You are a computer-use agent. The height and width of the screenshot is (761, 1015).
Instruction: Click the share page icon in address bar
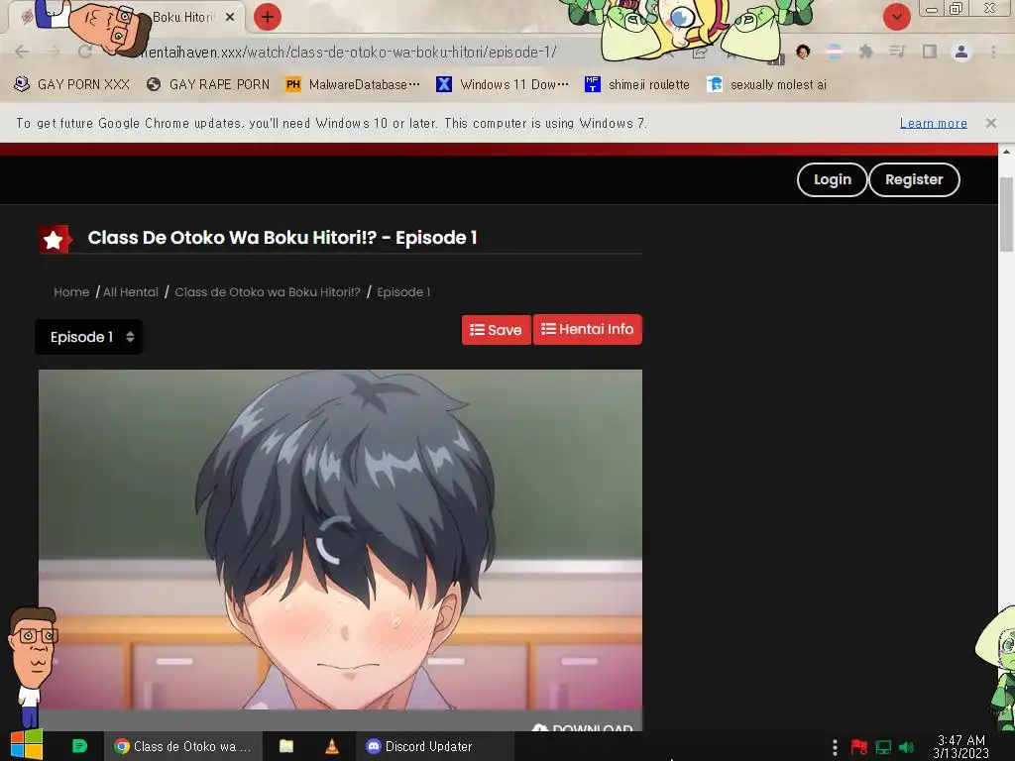[699, 53]
